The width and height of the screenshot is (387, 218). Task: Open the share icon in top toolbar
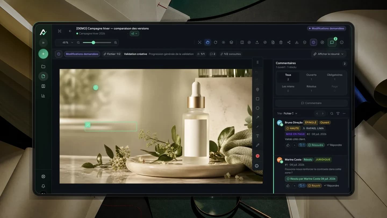tap(289, 42)
